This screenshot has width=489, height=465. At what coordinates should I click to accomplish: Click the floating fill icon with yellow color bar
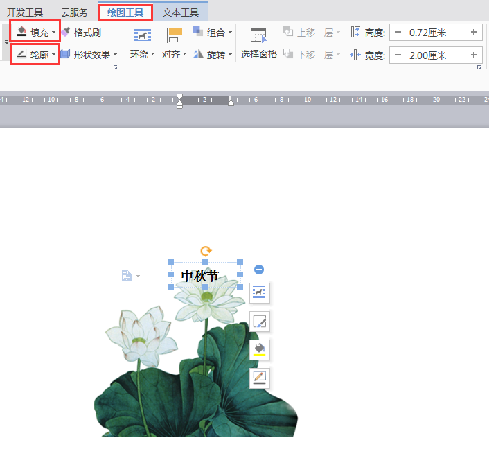tap(260, 350)
